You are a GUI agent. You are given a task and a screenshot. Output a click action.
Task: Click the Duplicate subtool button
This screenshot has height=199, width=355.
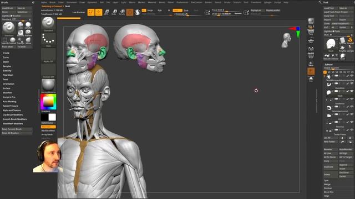331,167
